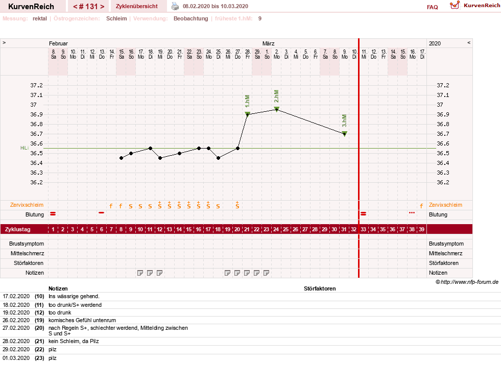
Task: Click the spotting dots on cycle day 38
Action: coord(412,213)
